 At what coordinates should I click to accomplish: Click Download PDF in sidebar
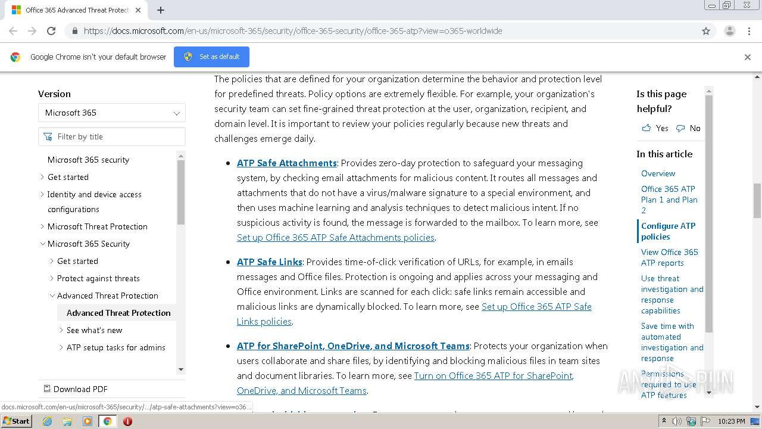[x=76, y=389]
